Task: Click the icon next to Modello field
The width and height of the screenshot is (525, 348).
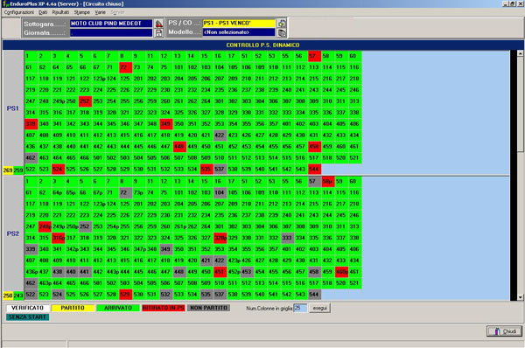Action: point(282,32)
